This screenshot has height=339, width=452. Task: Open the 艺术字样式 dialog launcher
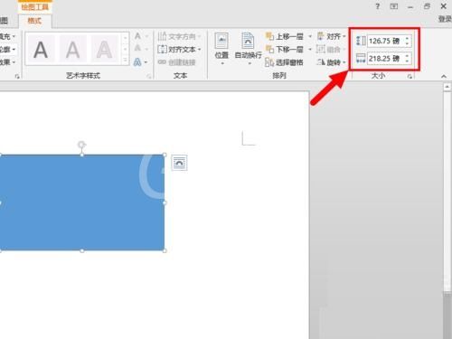[148, 77]
